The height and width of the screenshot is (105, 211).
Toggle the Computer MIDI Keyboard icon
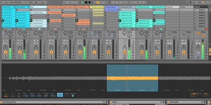coord(191,3)
